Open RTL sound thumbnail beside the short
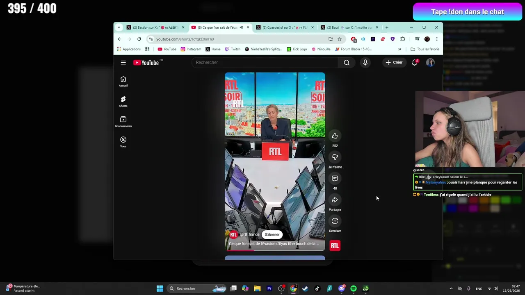Viewport: 525px width, 295px height. tap(335, 245)
